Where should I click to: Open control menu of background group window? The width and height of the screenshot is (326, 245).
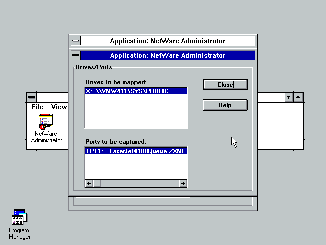point(32,97)
